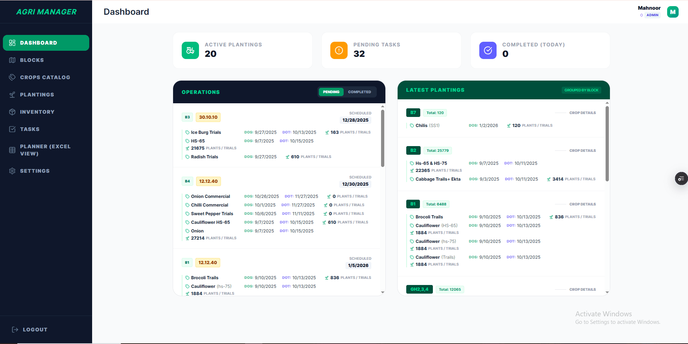The height and width of the screenshot is (344, 688).
Task: Click the Logout button
Action: click(30, 329)
